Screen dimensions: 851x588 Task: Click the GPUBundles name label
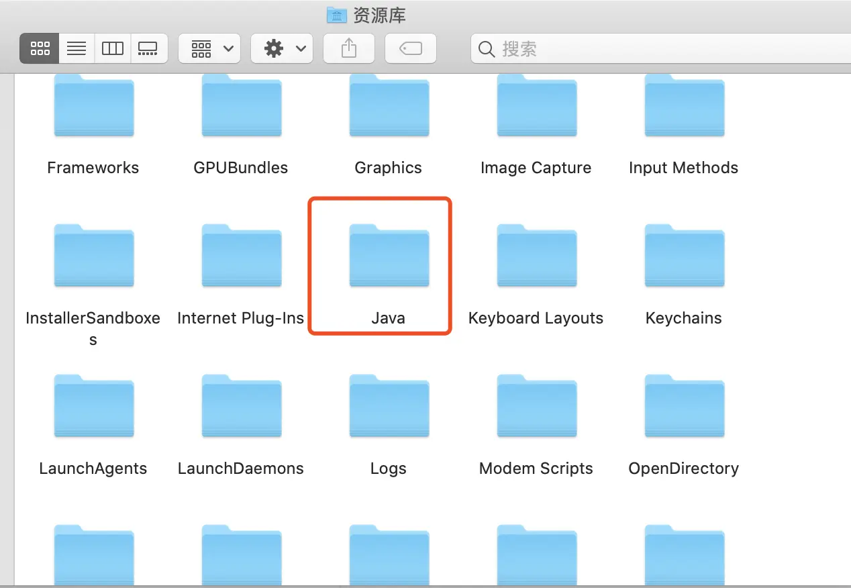241,168
